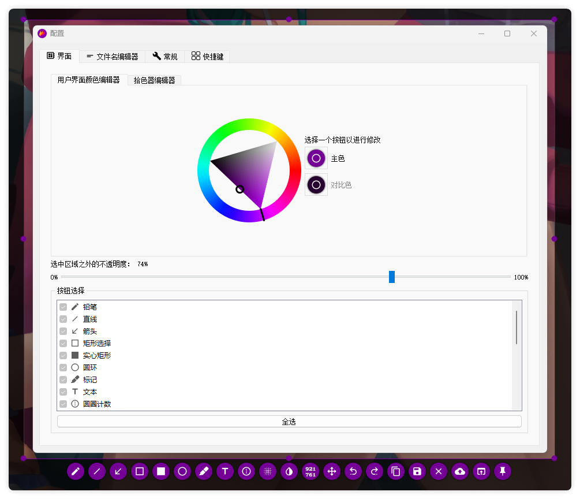The image size is (580, 499).
Task: Click the 全选 button
Action: [x=289, y=422]
